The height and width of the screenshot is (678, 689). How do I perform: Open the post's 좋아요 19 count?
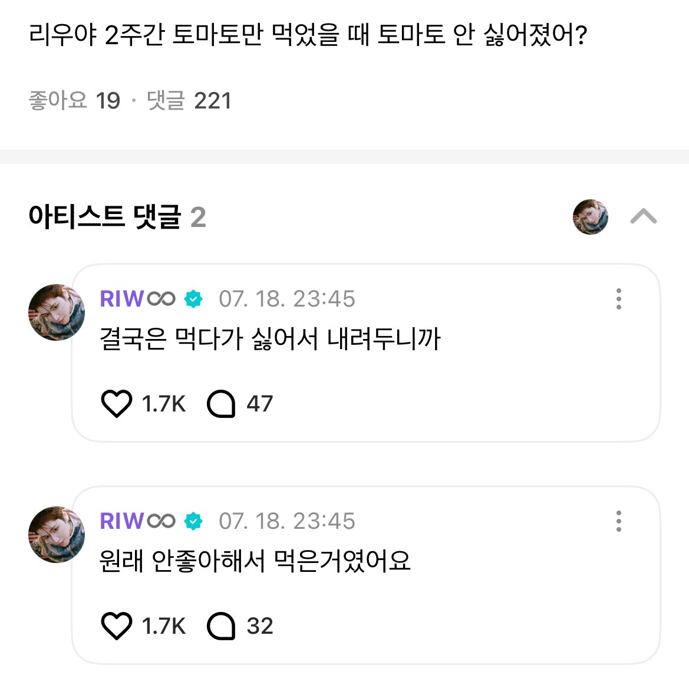[74, 101]
